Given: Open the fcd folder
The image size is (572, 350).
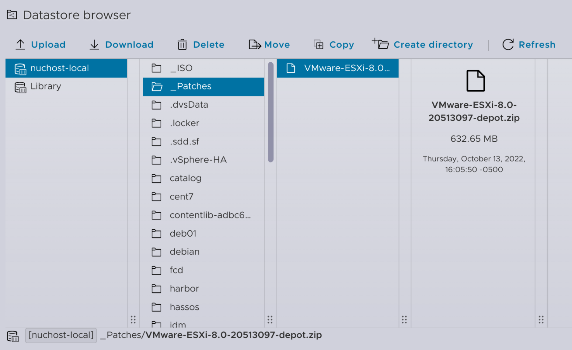Looking at the screenshot, I should click(x=203, y=270).
